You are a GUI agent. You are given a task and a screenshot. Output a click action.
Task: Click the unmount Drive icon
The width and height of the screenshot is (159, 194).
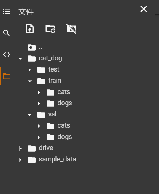click(71, 29)
